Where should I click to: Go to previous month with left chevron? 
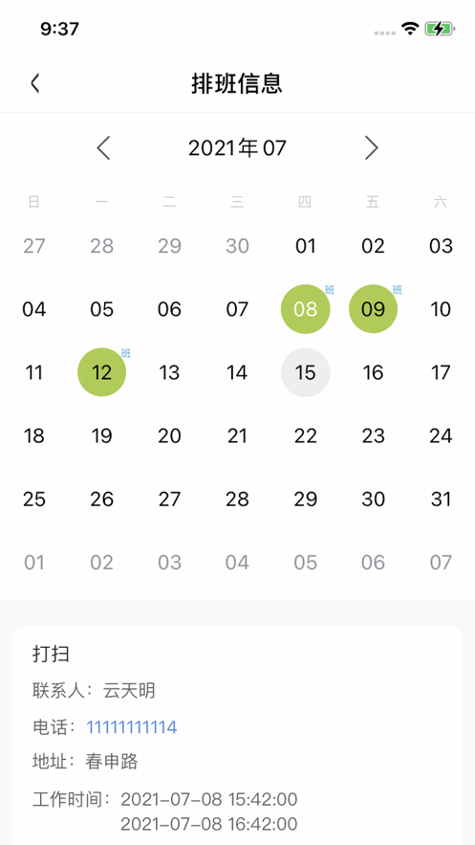click(103, 147)
